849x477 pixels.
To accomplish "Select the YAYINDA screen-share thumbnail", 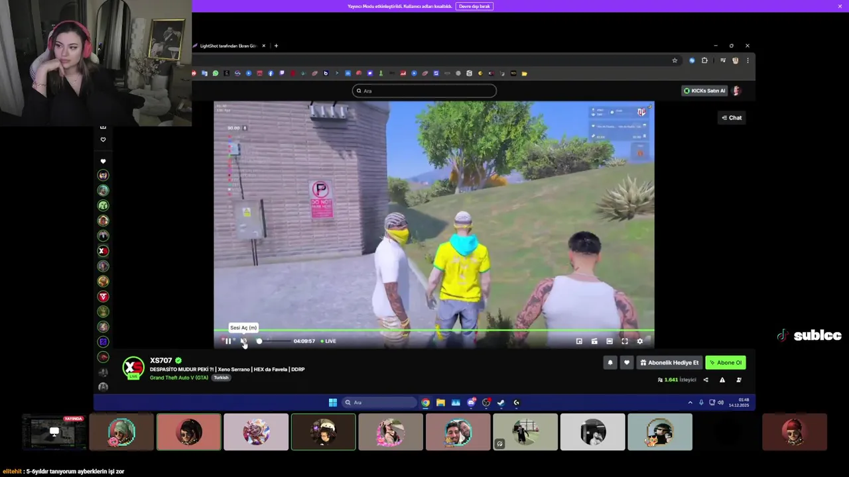I will (54, 432).
